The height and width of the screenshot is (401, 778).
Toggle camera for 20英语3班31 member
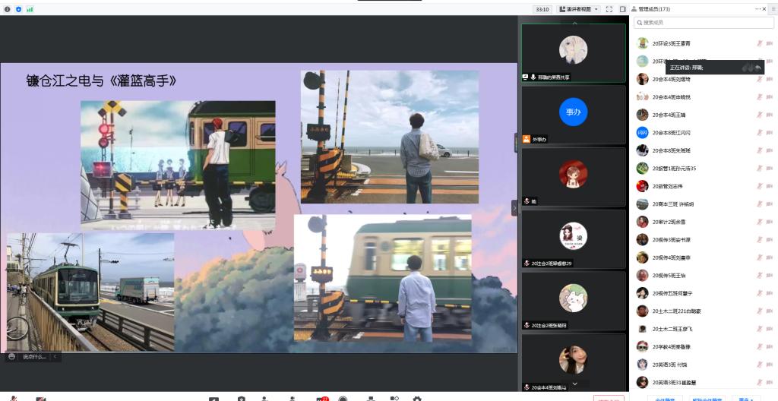pos(770,383)
